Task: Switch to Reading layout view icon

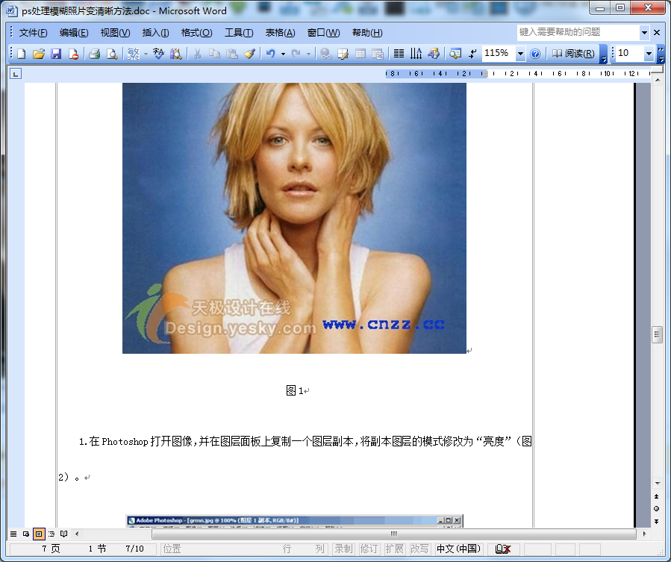Action: (x=63, y=534)
